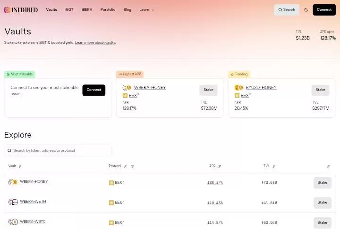The height and width of the screenshot is (229, 340).
Task: Open WBERA-WETH vault in the table
Action: click(33, 202)
